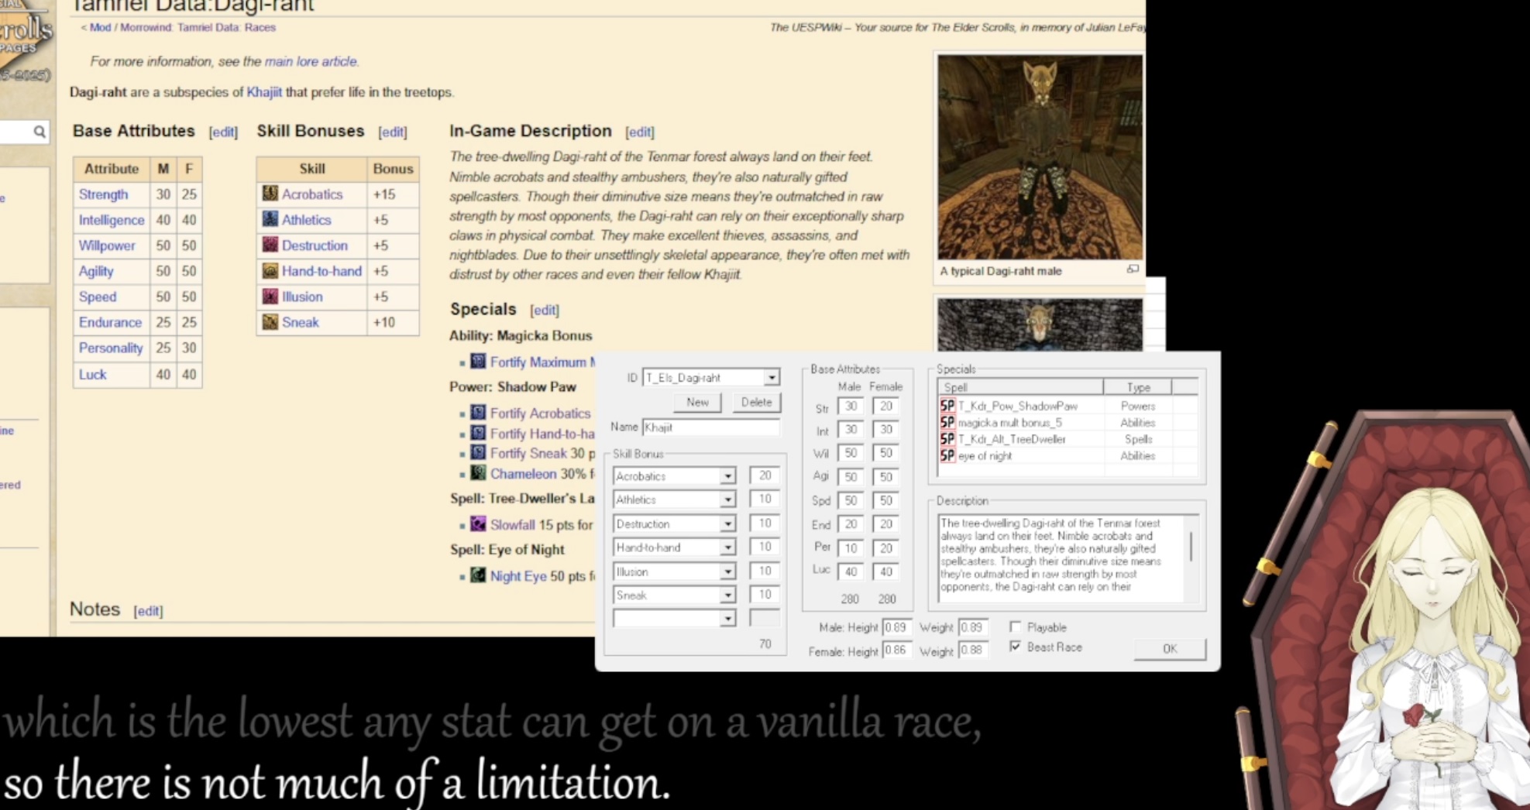This screenshot has height=810, width=1530.
Task: Open the Strength attribute link
Action: click(103, 194)
